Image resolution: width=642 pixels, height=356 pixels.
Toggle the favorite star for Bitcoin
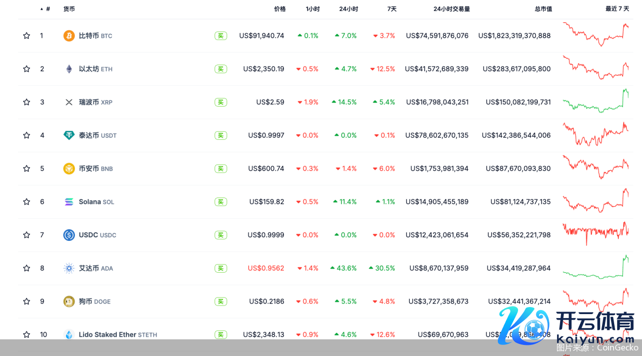(x=26, y=35)
